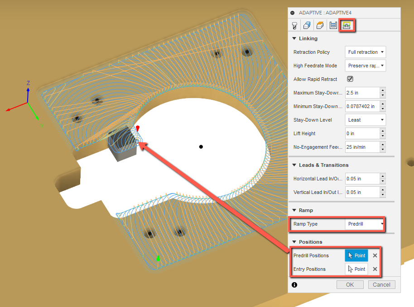The width and height of the screenshot is (414, 307).
Task: Open the Retraction Policy dropdown
Action: [365, 52]
